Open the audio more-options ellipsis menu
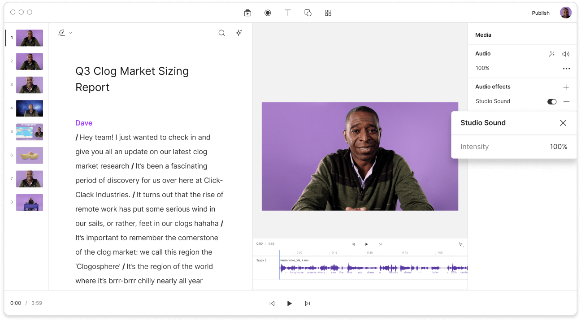Image resolution: width=581 pixels, height=321 pixels. tap(566, 68)
